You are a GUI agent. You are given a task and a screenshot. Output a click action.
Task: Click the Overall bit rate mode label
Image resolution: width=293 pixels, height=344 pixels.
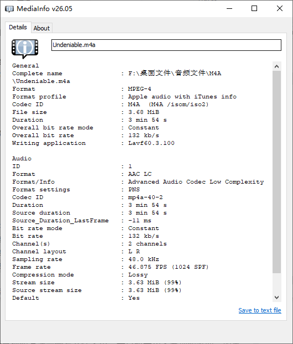[53, 127]
